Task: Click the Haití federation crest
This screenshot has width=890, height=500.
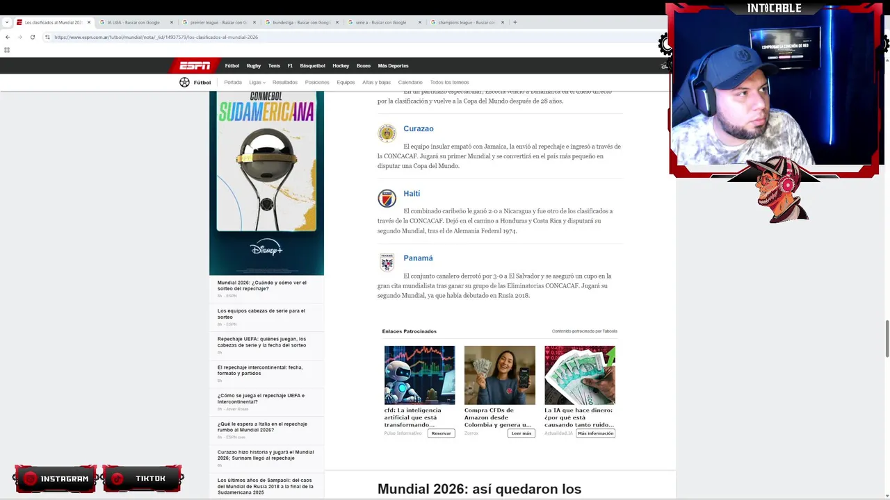Action: [x=387, y=198]
